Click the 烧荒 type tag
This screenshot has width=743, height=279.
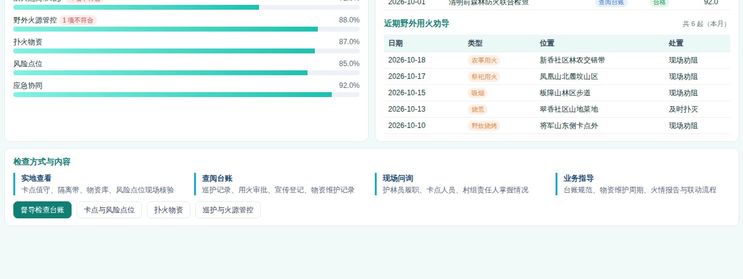pyautogui.click(x=477, y=109)
